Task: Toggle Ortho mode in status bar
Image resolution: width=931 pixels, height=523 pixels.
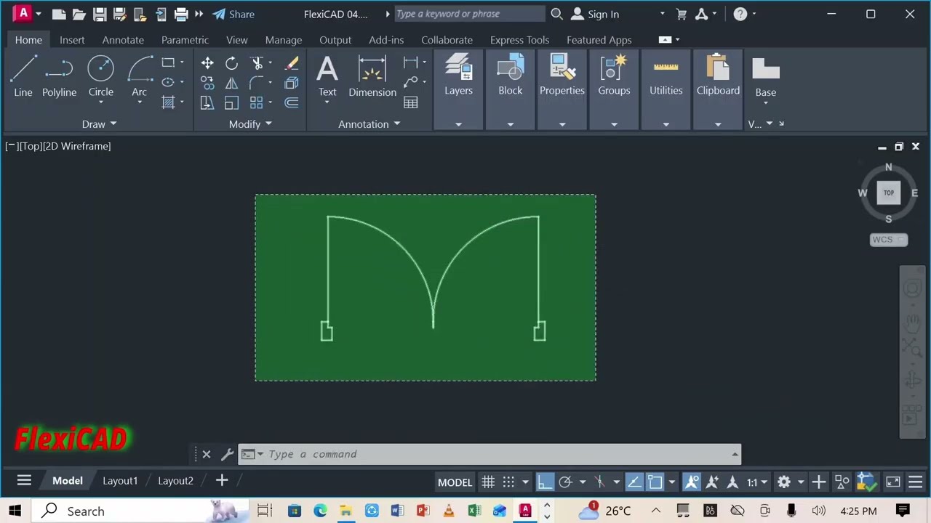Action: click(545, 482)
